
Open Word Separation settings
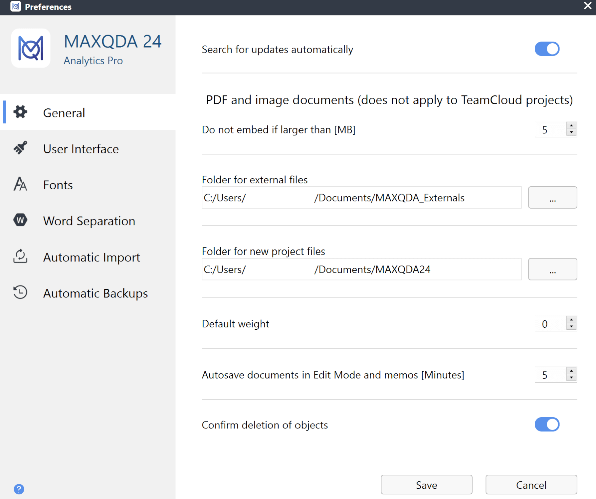point(88,221)
